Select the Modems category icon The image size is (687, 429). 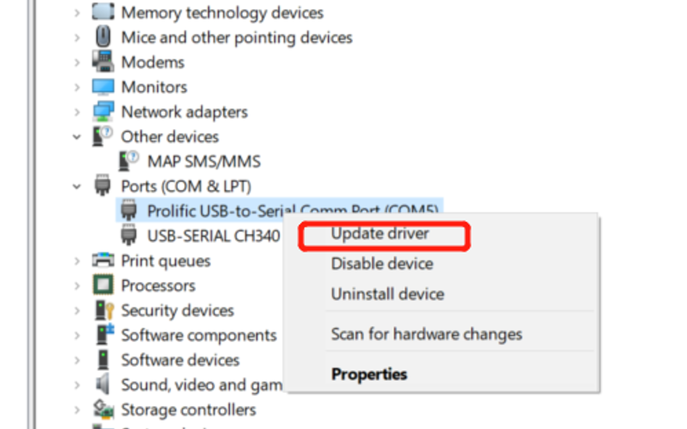[103, 62]
